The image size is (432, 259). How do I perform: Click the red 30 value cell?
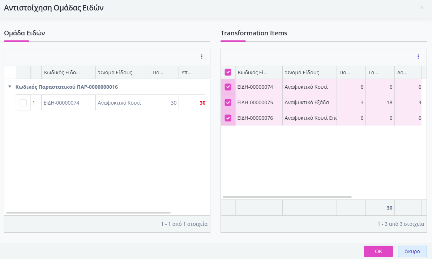pos(192,103)
